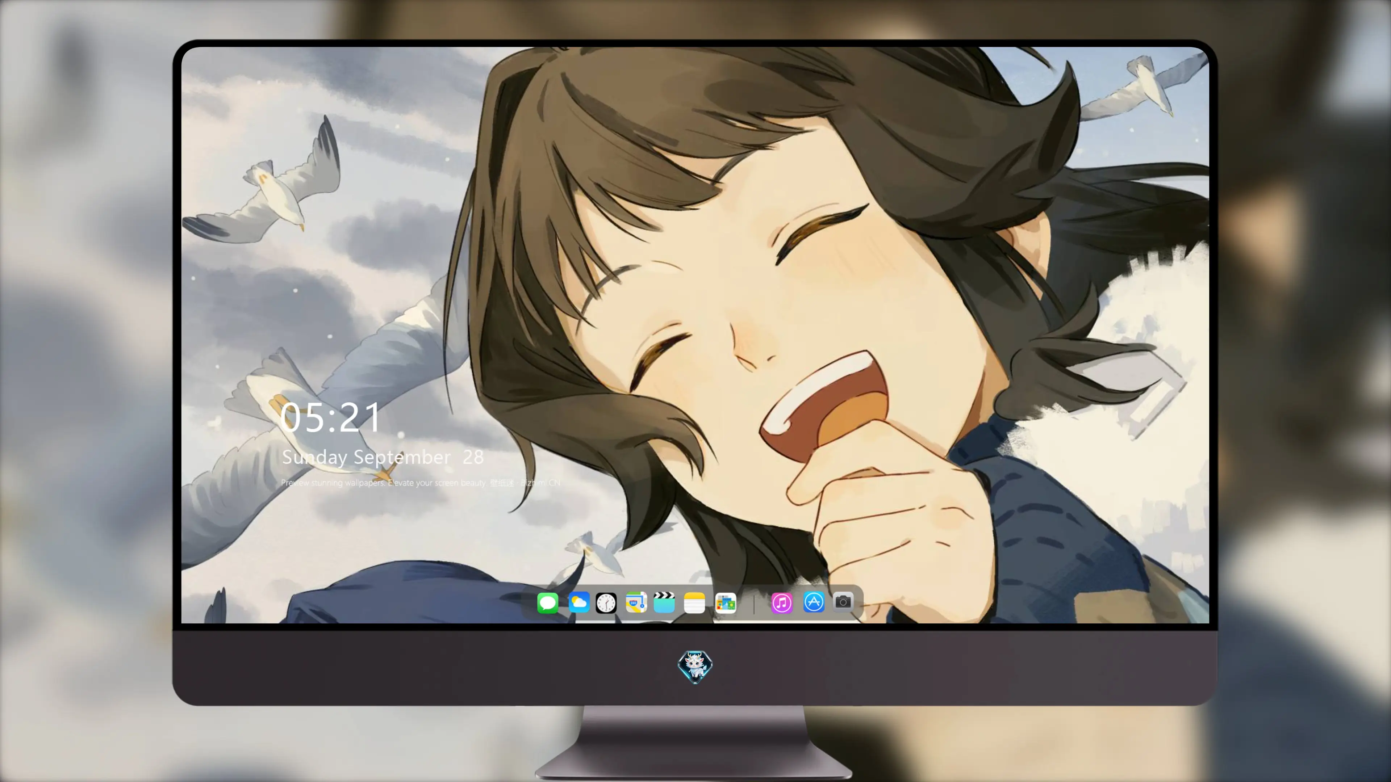
Task: Open the blue App Store icon
Action: [813, 602]
